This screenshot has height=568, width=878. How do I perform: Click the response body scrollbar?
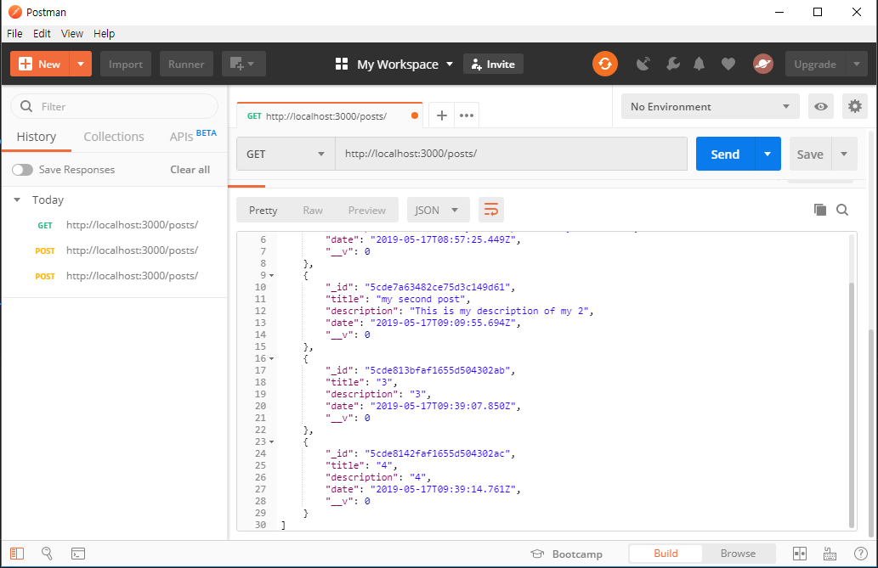(852, 405)
